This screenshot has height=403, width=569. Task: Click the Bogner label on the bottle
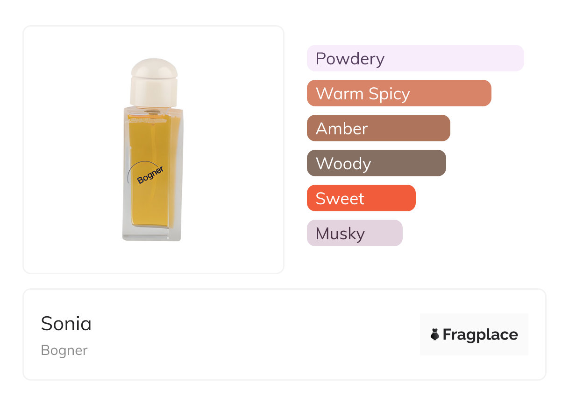150,175
